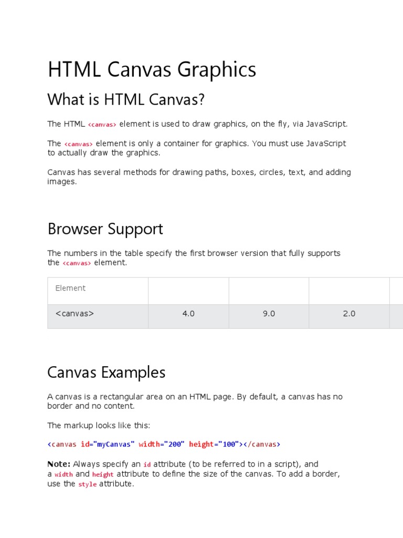Click the red "height" code in the note
The image size is (403, 538).
click(103, 474)
